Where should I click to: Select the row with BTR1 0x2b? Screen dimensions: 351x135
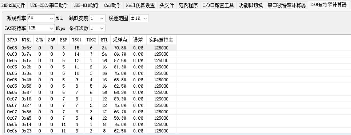click(x=91, y=67)
